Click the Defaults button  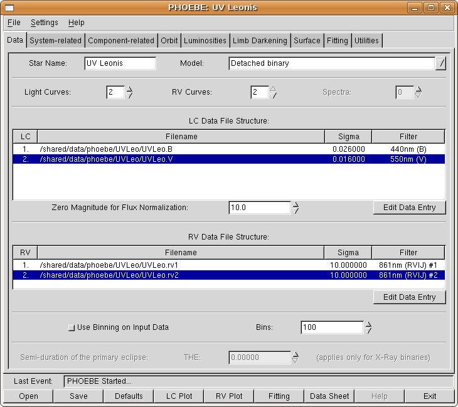click(x=129, y=396)
